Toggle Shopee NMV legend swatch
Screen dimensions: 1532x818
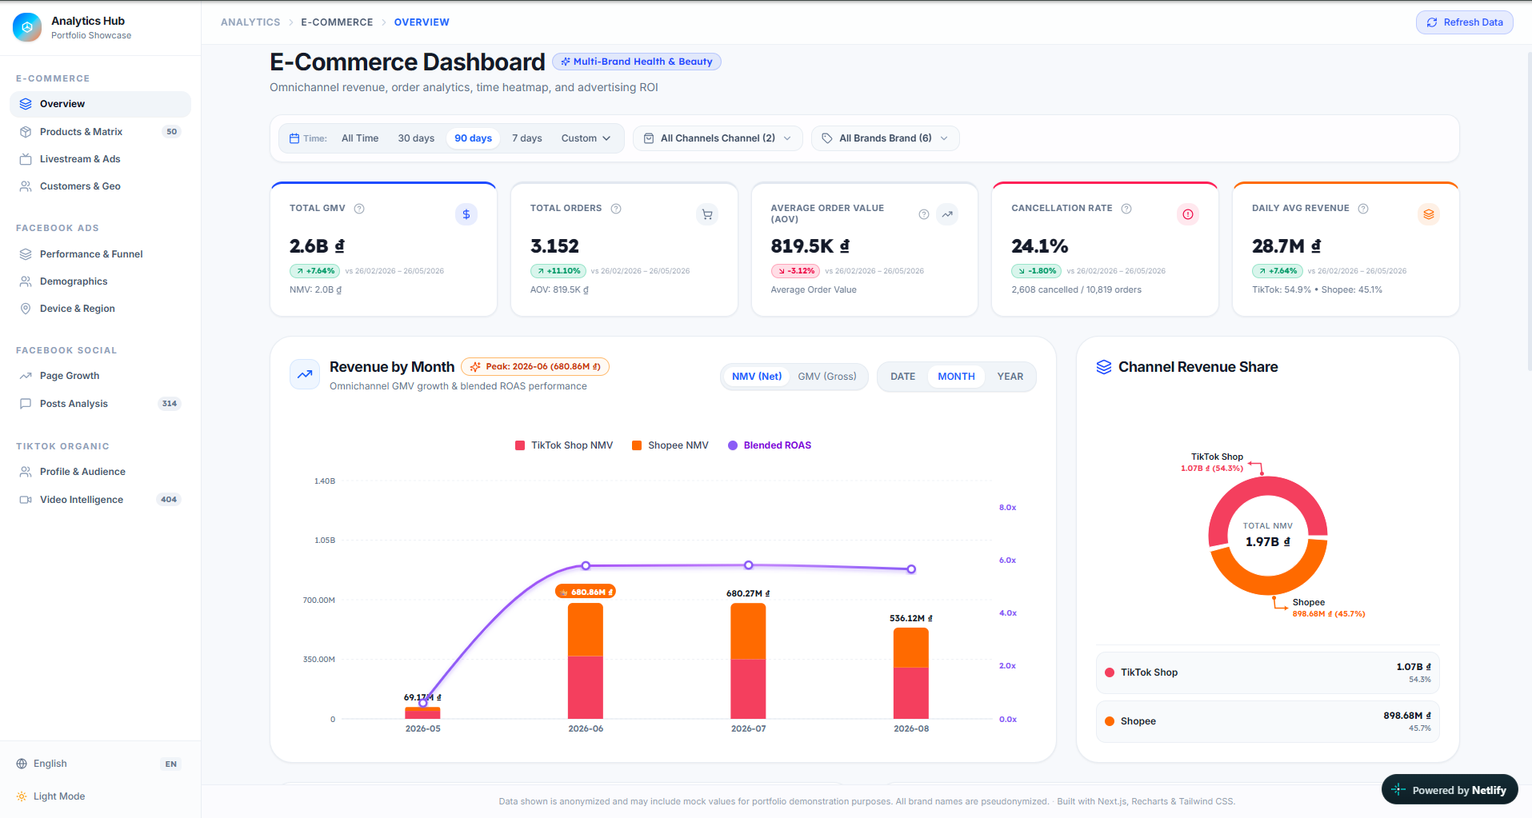tap(637, 445)
